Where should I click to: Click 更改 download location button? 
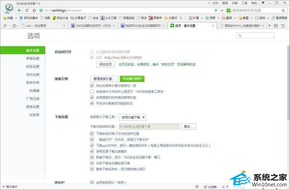[188, 127]
